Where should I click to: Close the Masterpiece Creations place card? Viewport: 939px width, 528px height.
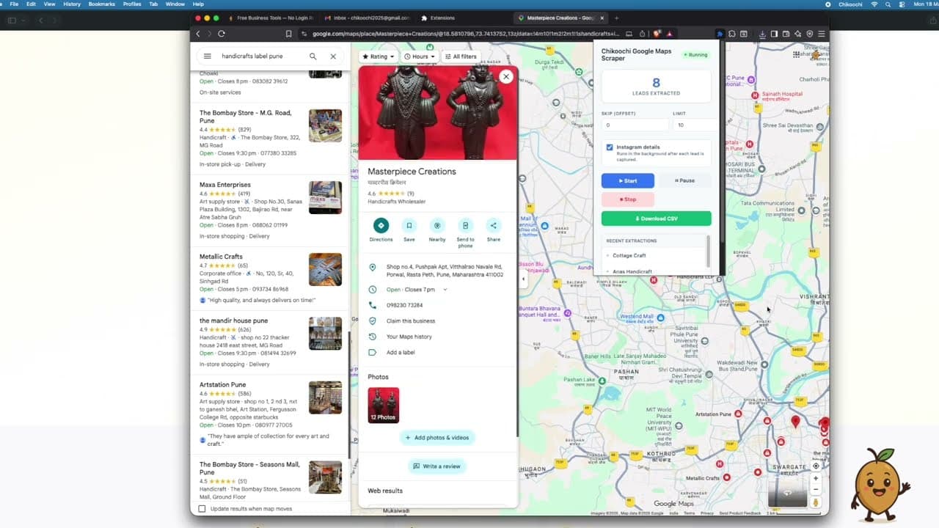point(506,76)
